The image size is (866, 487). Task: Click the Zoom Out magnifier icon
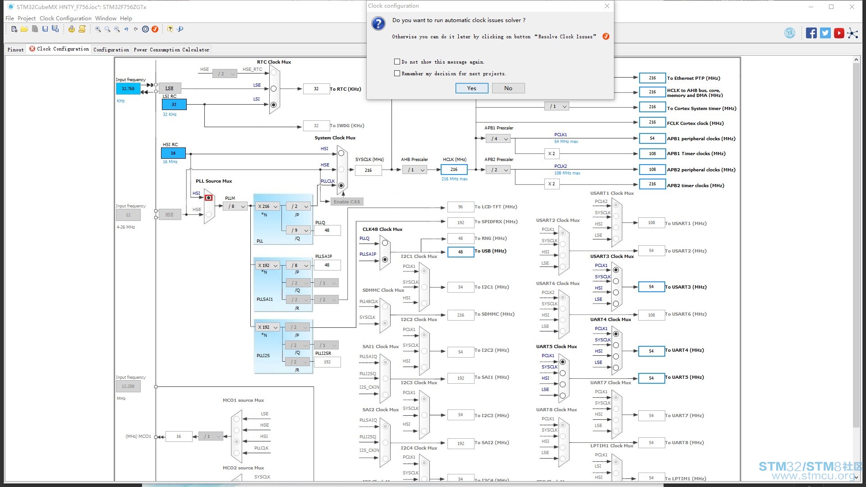(x=117, y=29)
